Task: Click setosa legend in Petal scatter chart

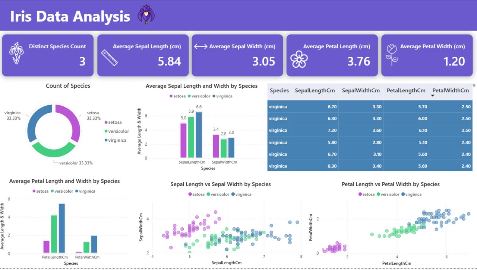Action: pos(366,194)
